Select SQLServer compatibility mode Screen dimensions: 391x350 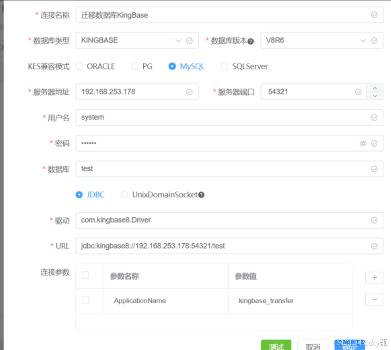245,66
